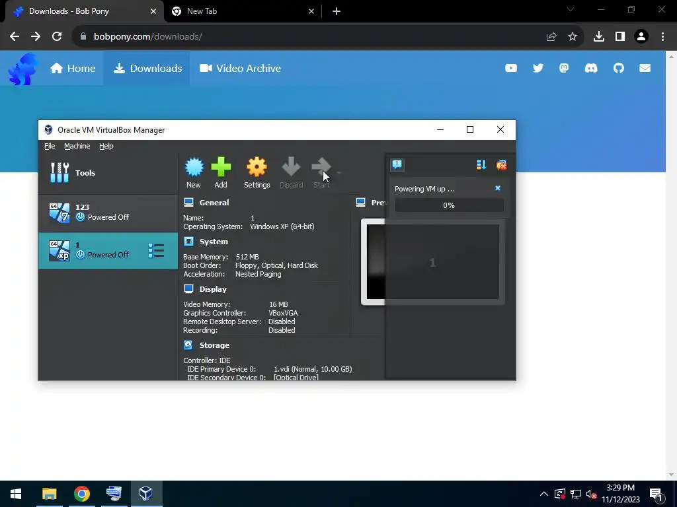The width and height of the screenshot is (677, 507).
Task: Open the Chrome three-dot menu
Action: click(x=662, y=37)
